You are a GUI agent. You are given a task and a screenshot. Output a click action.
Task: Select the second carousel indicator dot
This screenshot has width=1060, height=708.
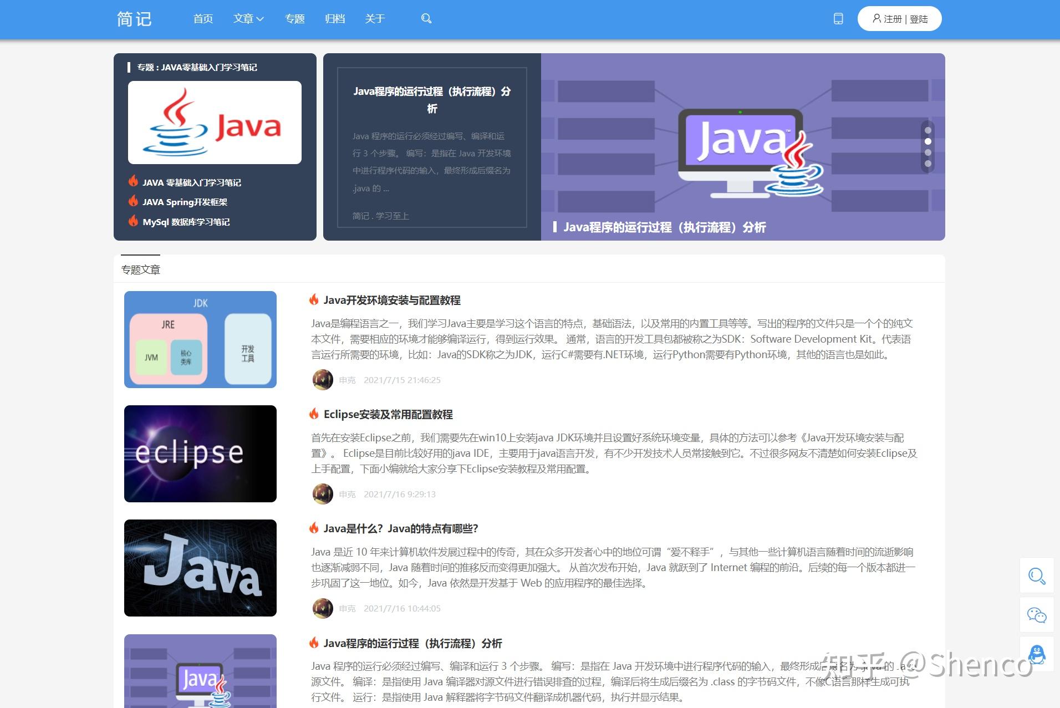(x=928, y=141)
